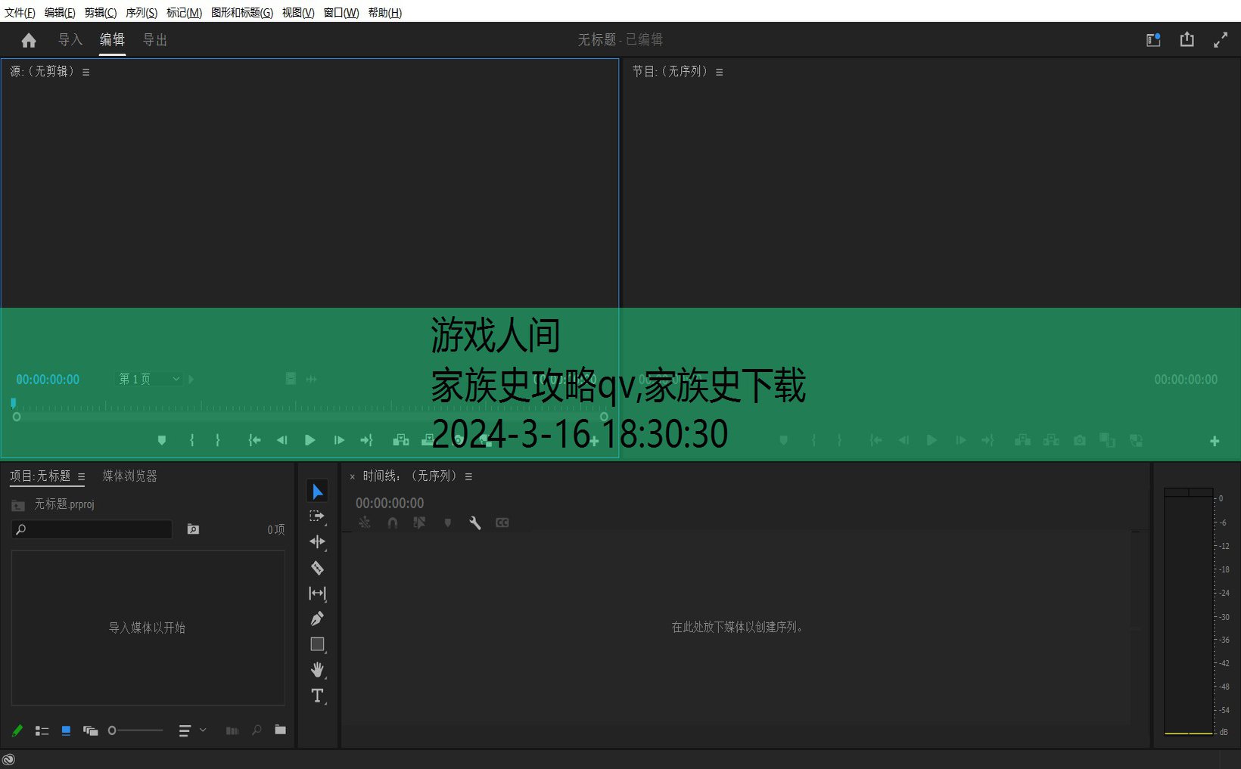1241x769 pixels.
Task: Switch project panel to icon view
Action: point(66,730)
